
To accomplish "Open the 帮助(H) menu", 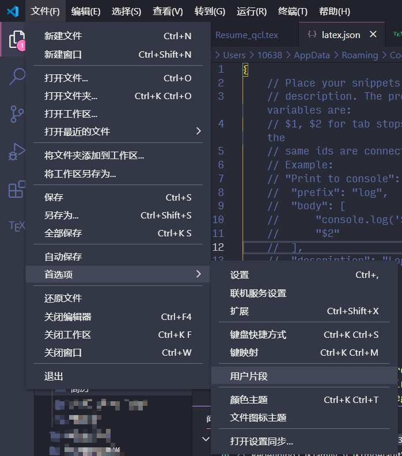I will tap(334, 12).
